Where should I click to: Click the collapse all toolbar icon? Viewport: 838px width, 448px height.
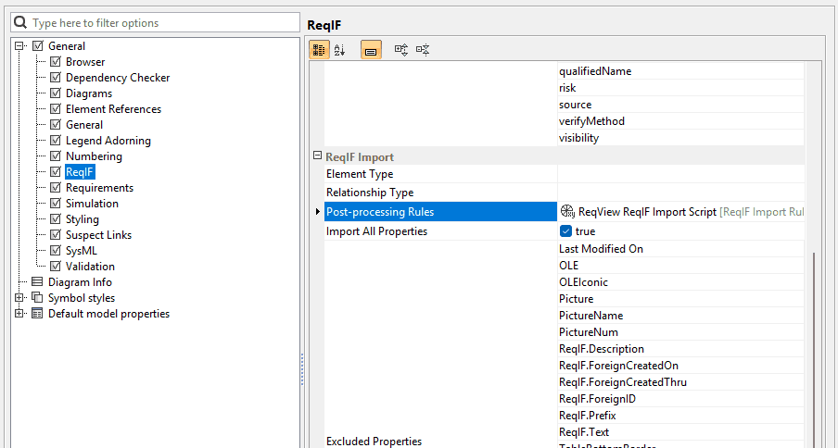click(x=423, y=50)
